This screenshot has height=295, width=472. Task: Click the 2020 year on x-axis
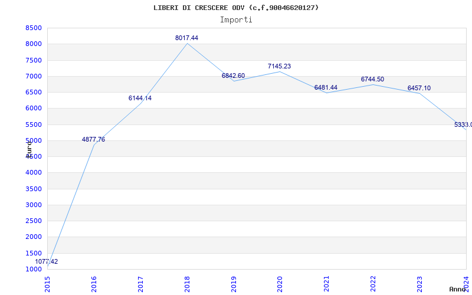point(281,283)
